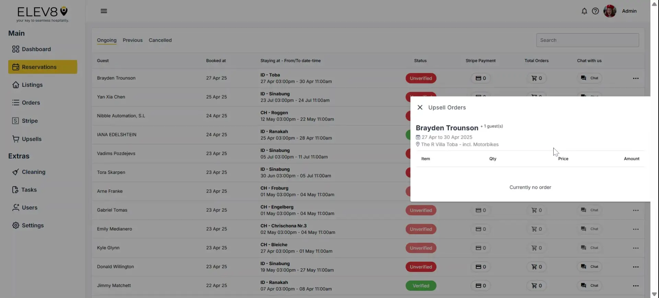Open the hamburger menu icon

pyautogui.click(x=104, y=11)
